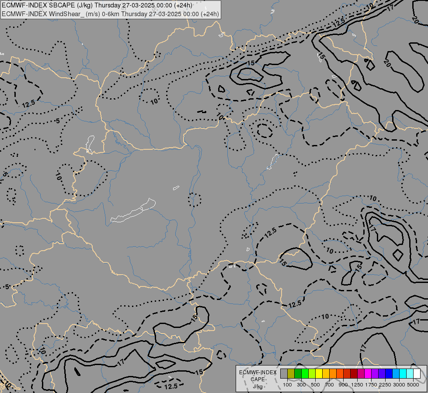This screenshot has width=428, height=393.
Task: Select the pure blue legend swatch
Action: click(x=389, y=373)
